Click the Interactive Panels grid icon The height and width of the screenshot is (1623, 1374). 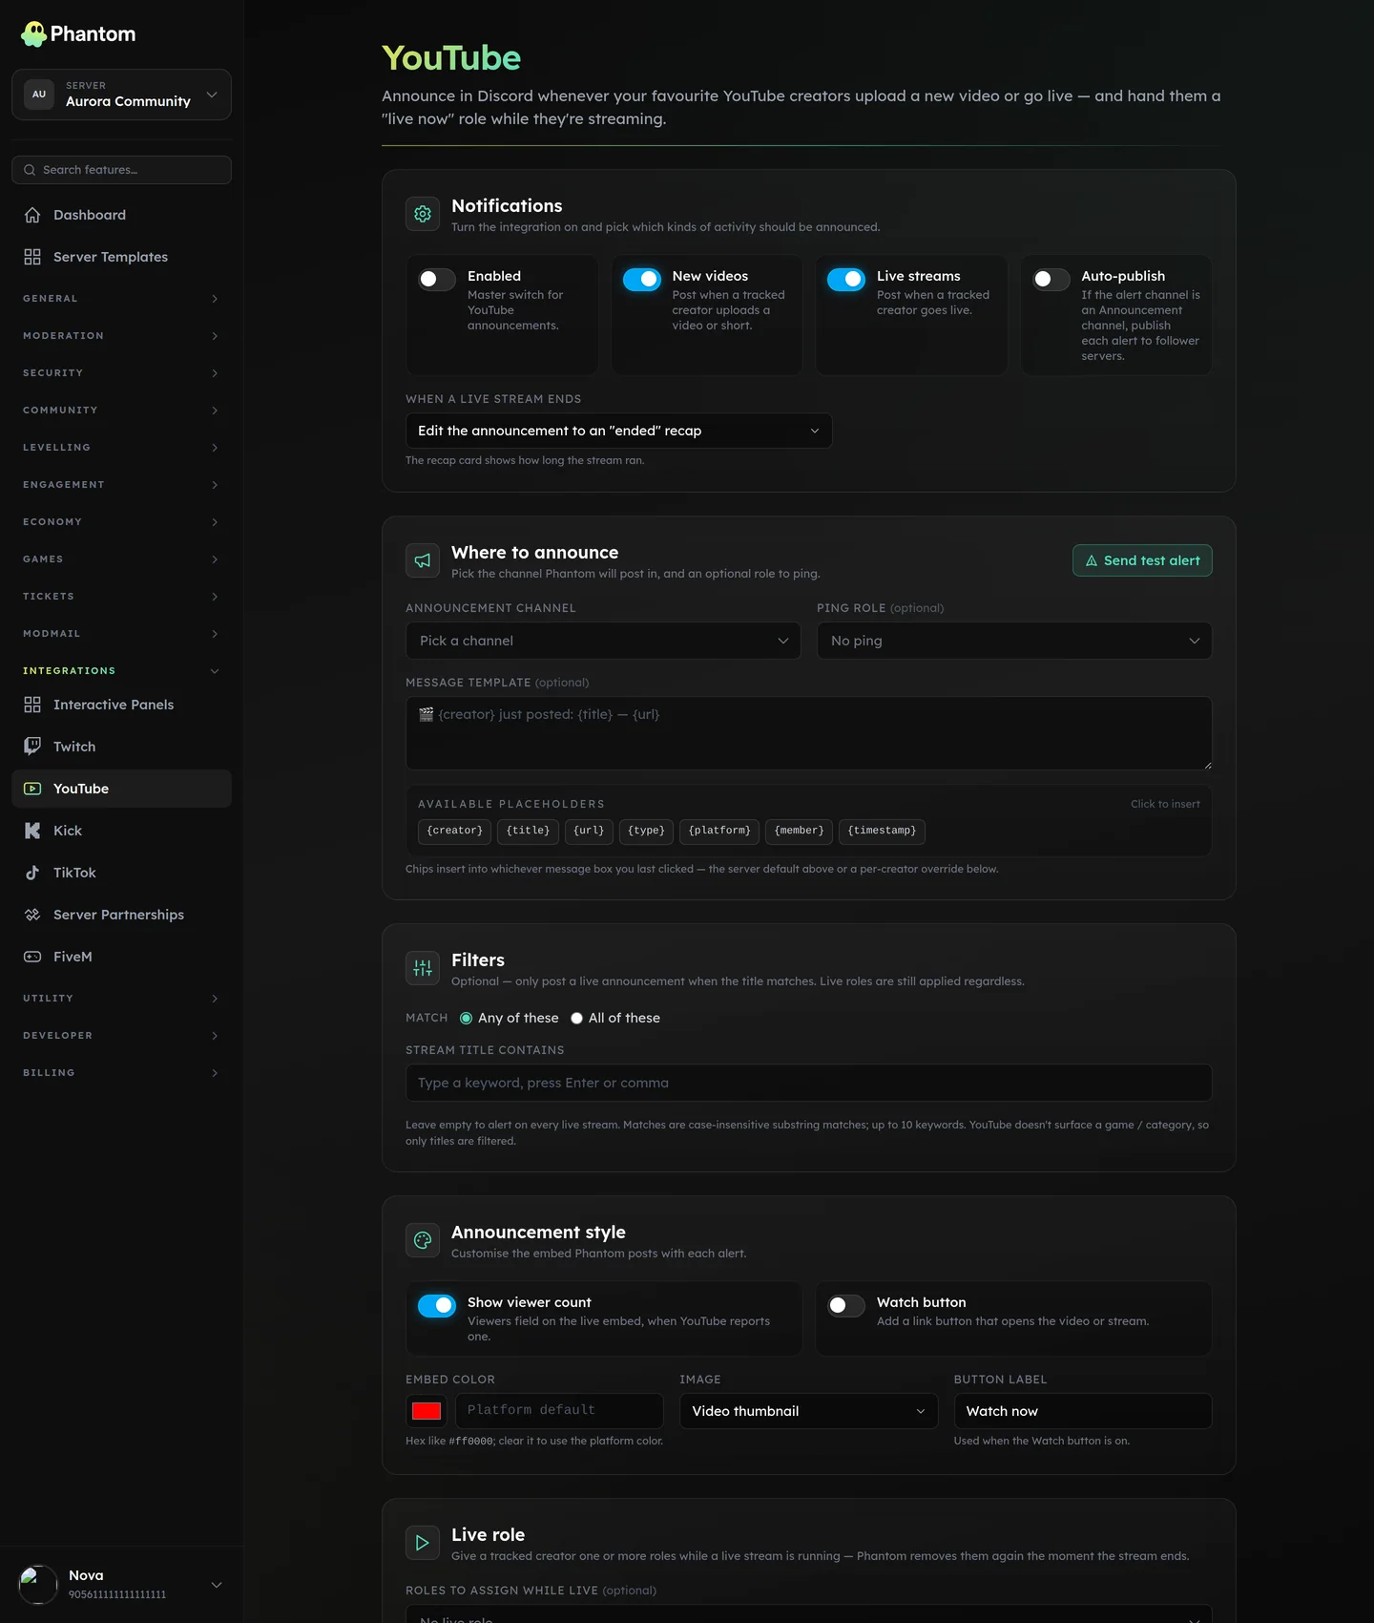tap(32, 705)
